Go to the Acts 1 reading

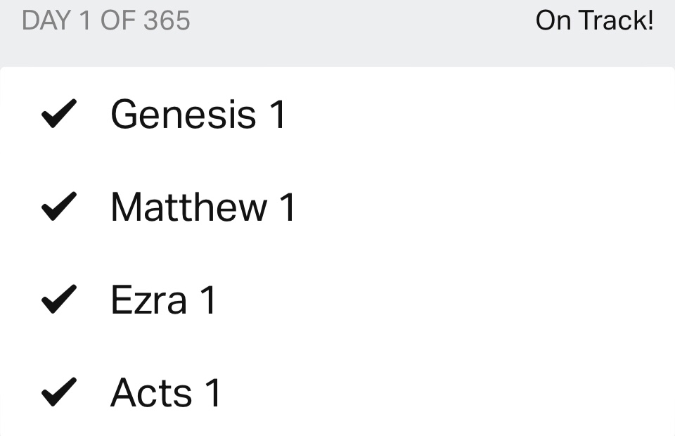[151, 393]
